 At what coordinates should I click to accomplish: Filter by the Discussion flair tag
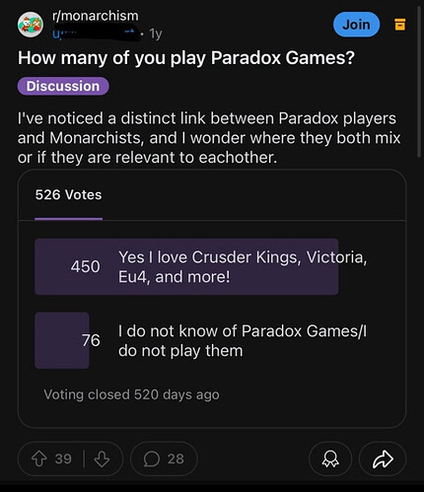(x=63, y=86)
